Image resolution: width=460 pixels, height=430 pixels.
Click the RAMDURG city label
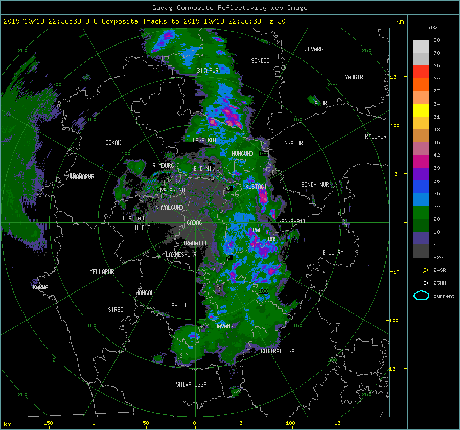point(163,166)
